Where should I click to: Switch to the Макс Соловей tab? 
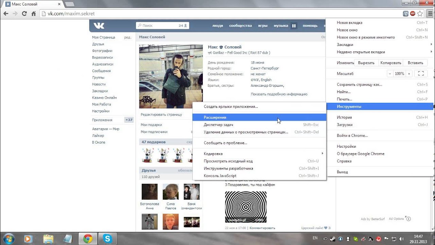point(33,4)
